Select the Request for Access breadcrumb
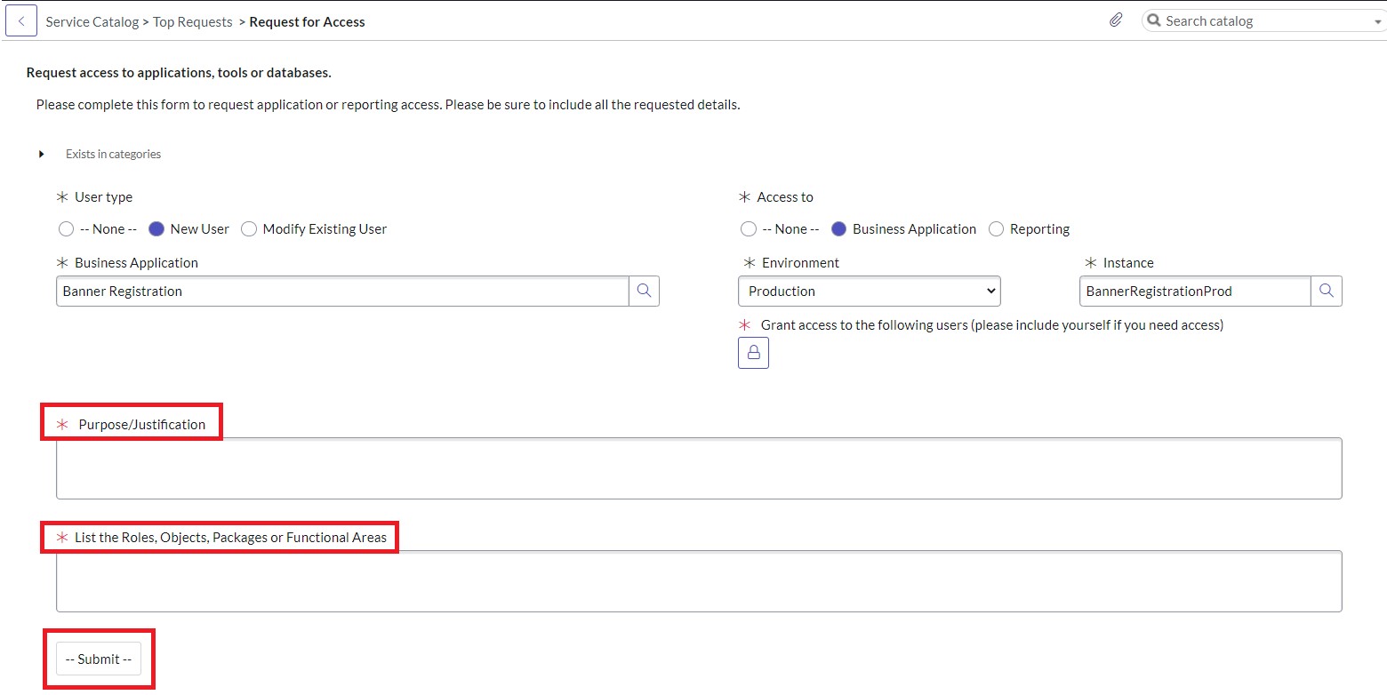 tap(307, 20)
